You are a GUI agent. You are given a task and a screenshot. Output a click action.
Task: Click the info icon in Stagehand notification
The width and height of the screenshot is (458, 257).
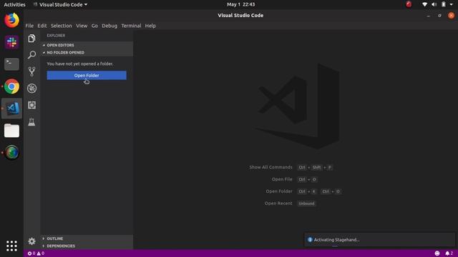(x=310, y=240)
